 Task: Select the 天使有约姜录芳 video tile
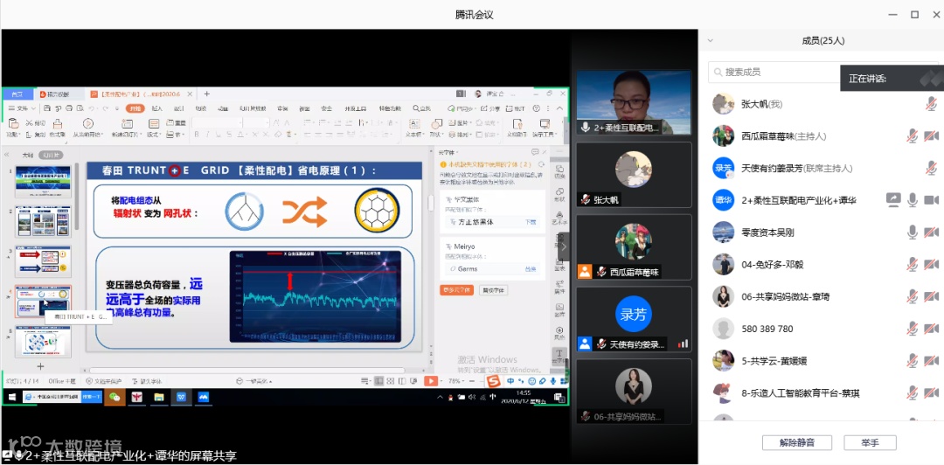click(634, 319)
